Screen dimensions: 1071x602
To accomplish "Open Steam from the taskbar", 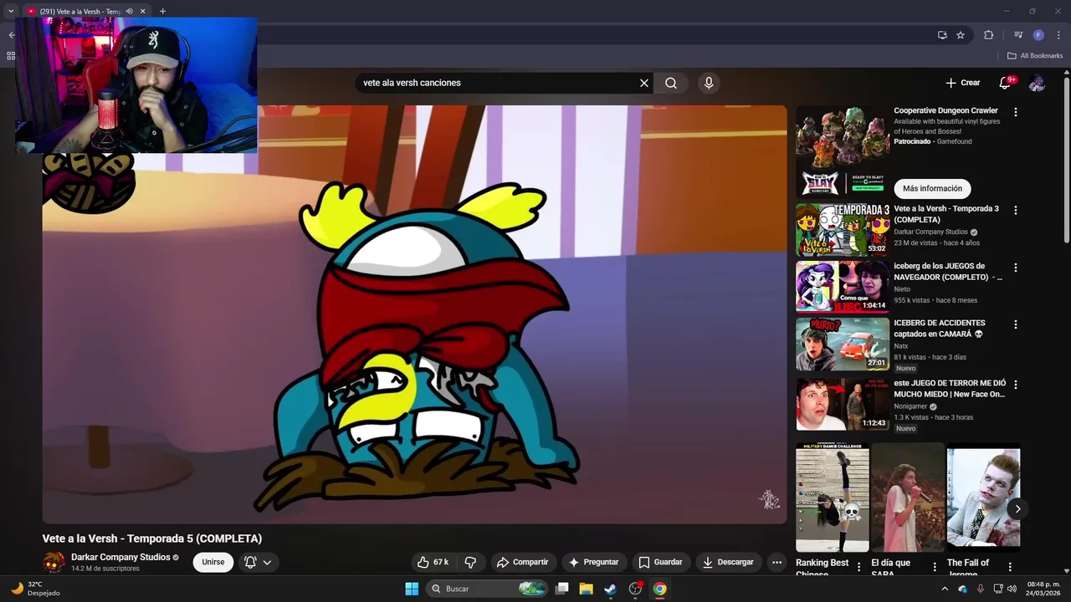I will click(x=611, y=589).
